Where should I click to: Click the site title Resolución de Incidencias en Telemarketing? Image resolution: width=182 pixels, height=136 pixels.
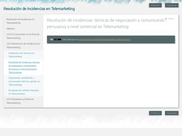tap(39, 9)
